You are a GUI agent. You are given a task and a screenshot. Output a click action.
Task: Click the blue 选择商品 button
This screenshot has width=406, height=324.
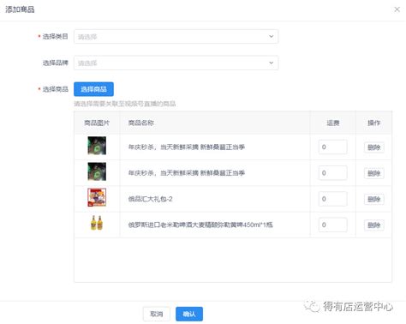coord(93,89)
